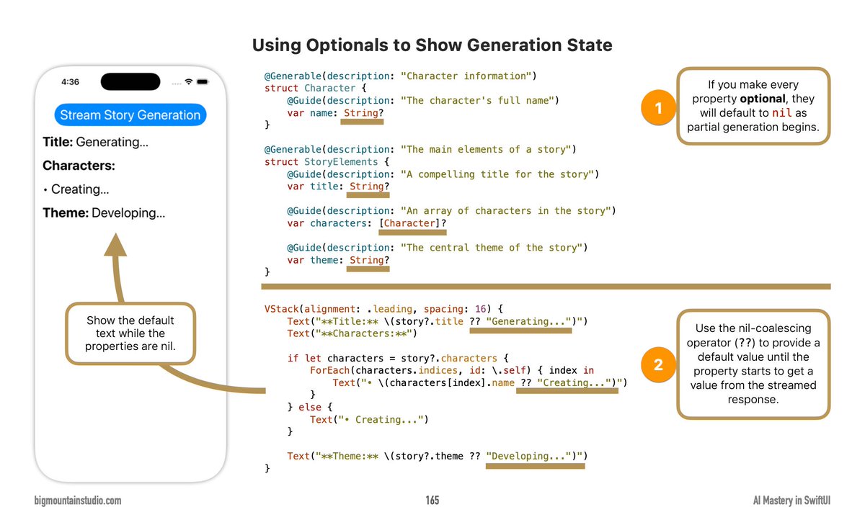Click the 'struct Character {' code line
Image resolution: width=865 pixels, height=525 pixels.
314,88
